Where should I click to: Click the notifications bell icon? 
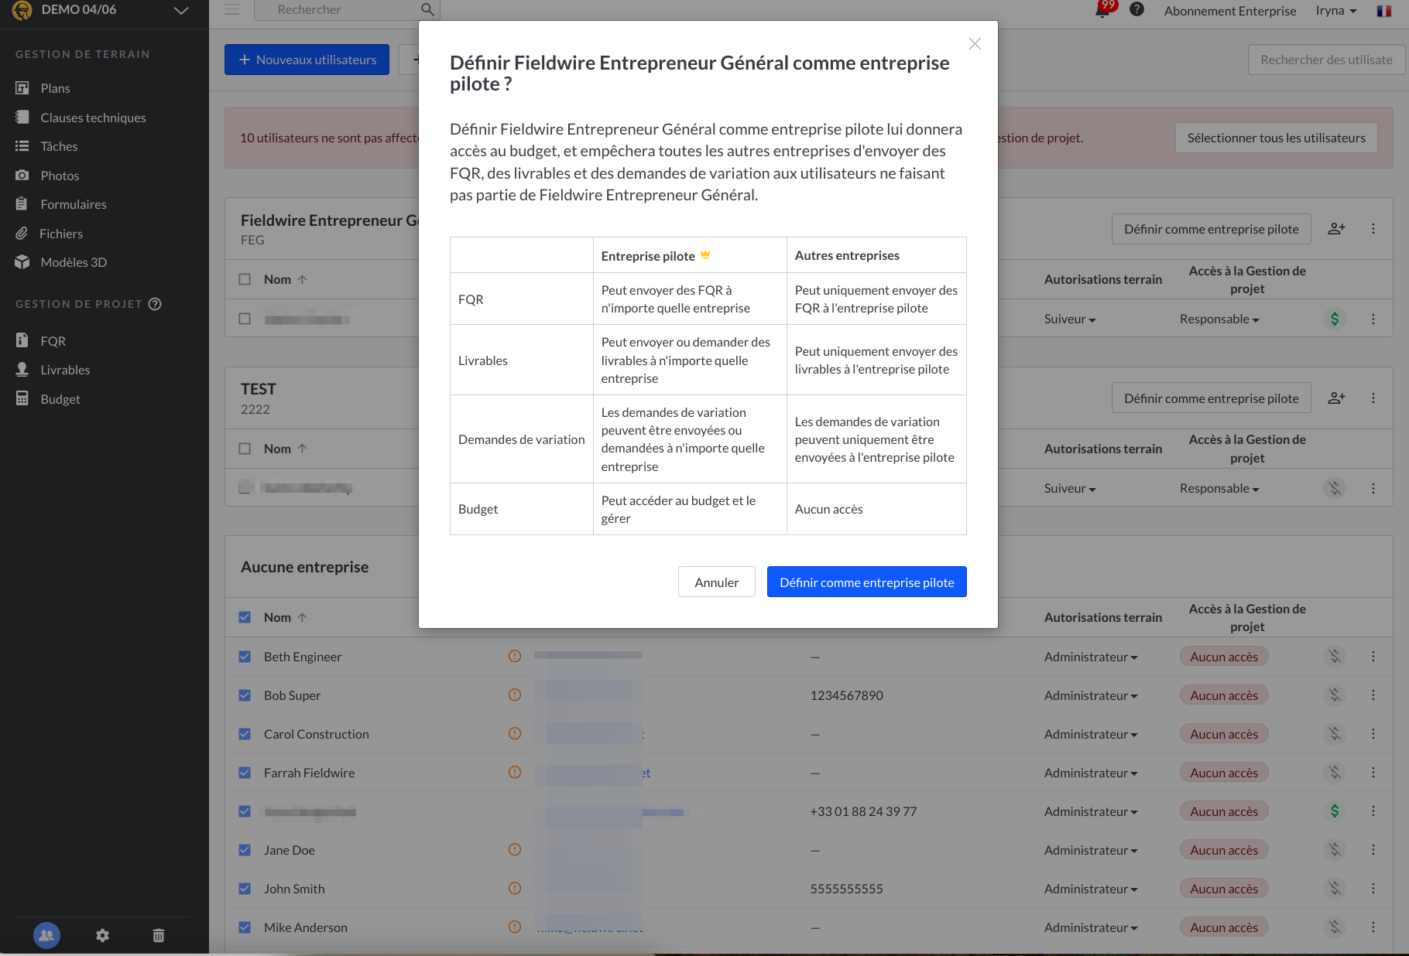pyautogui.click(x=1102, y=11)
